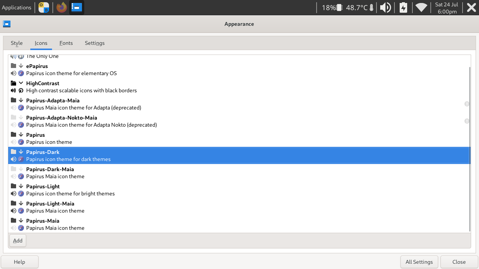Close the window with the panel X
The width and height of the screenshot is (479, 269).
point(472,7)
